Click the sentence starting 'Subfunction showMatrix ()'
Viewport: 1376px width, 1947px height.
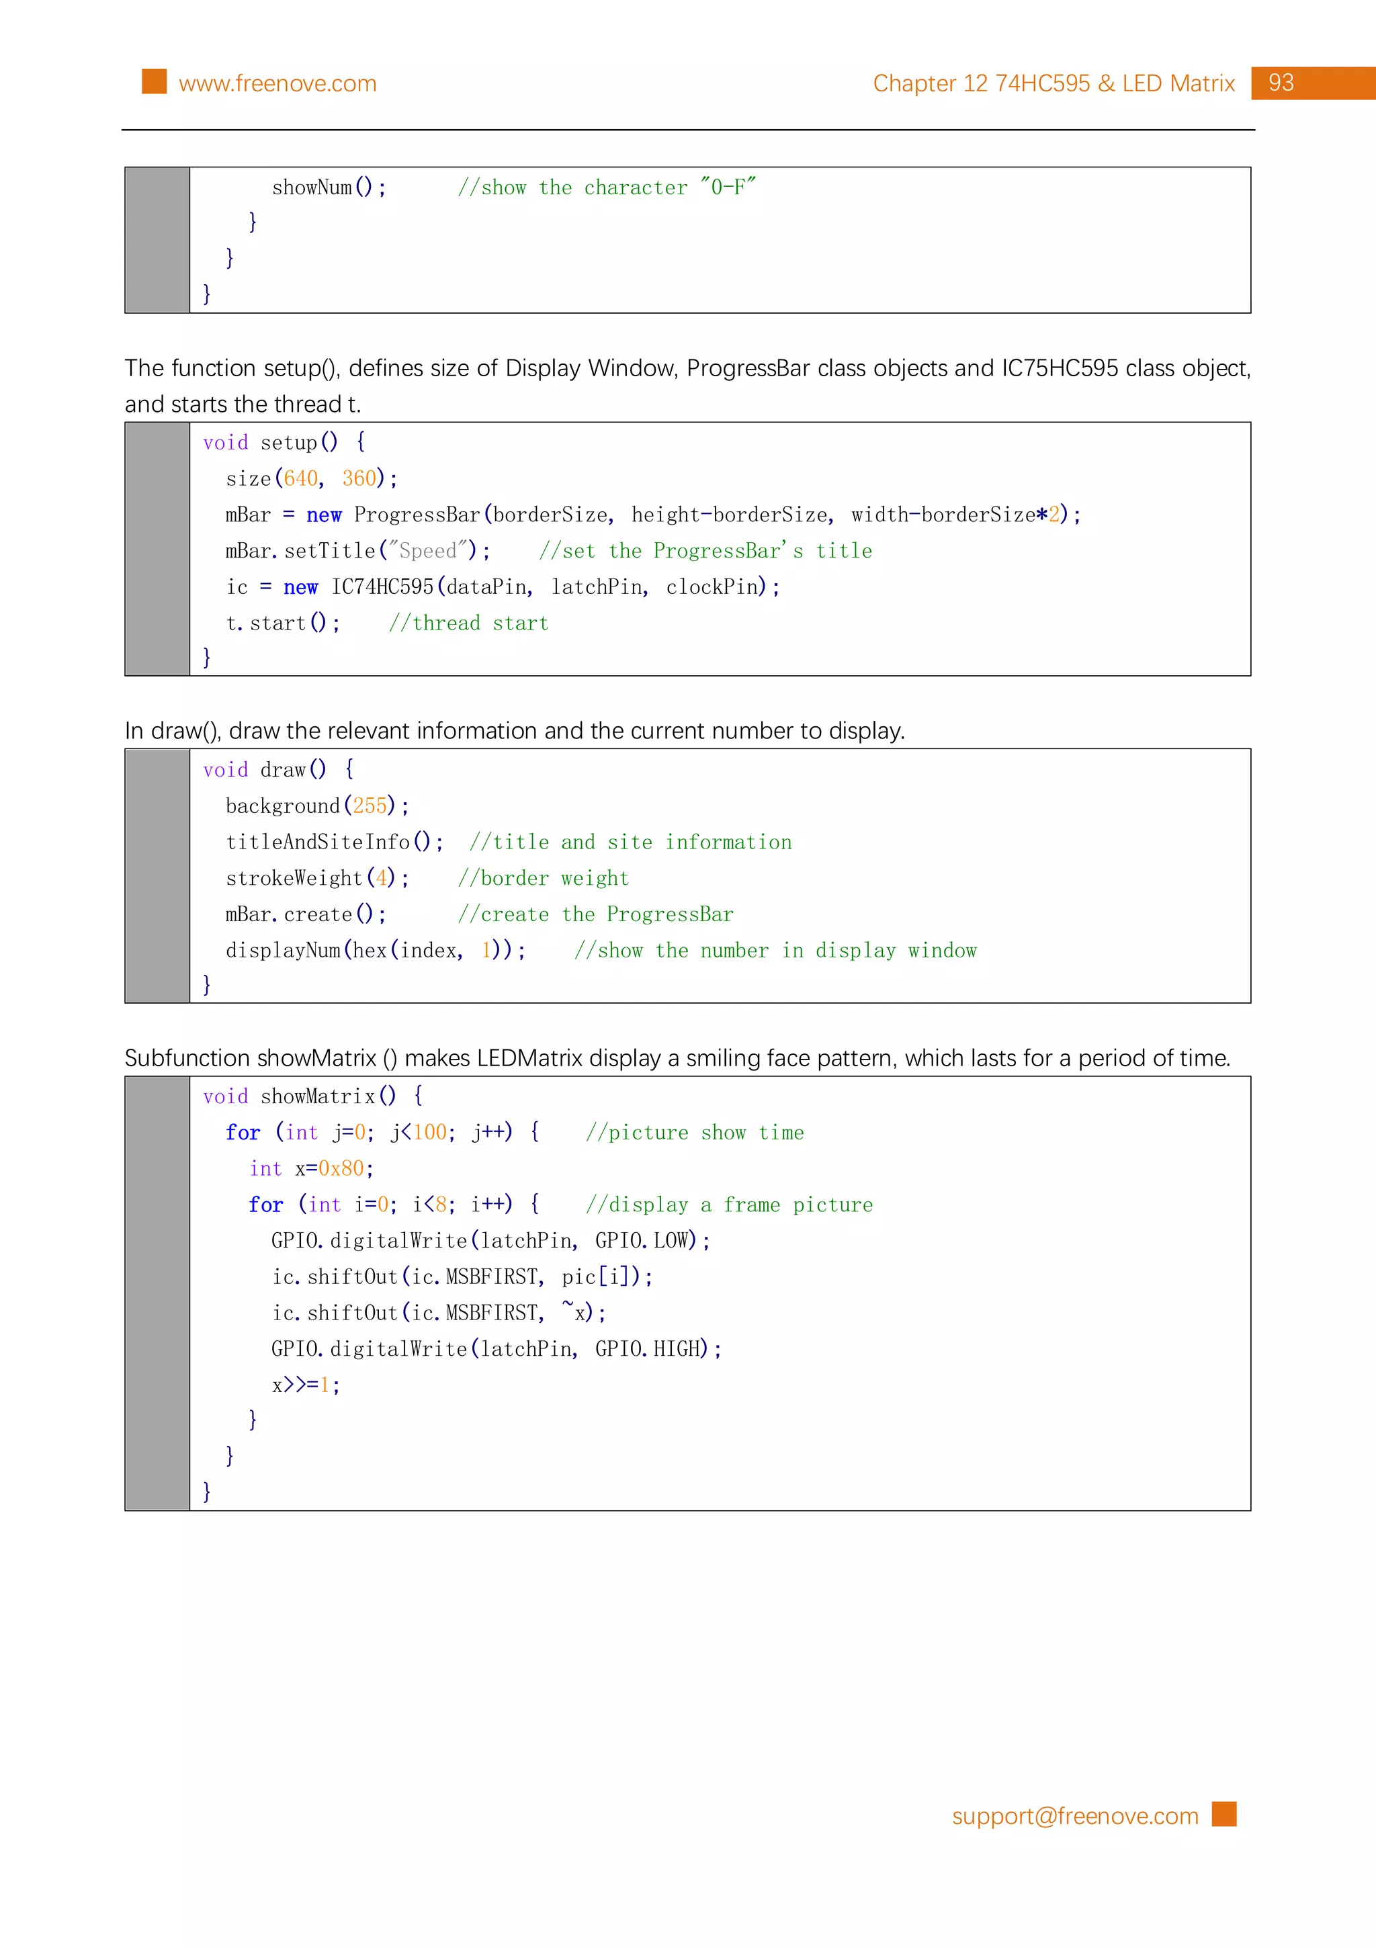click(x=677, y=1058)
